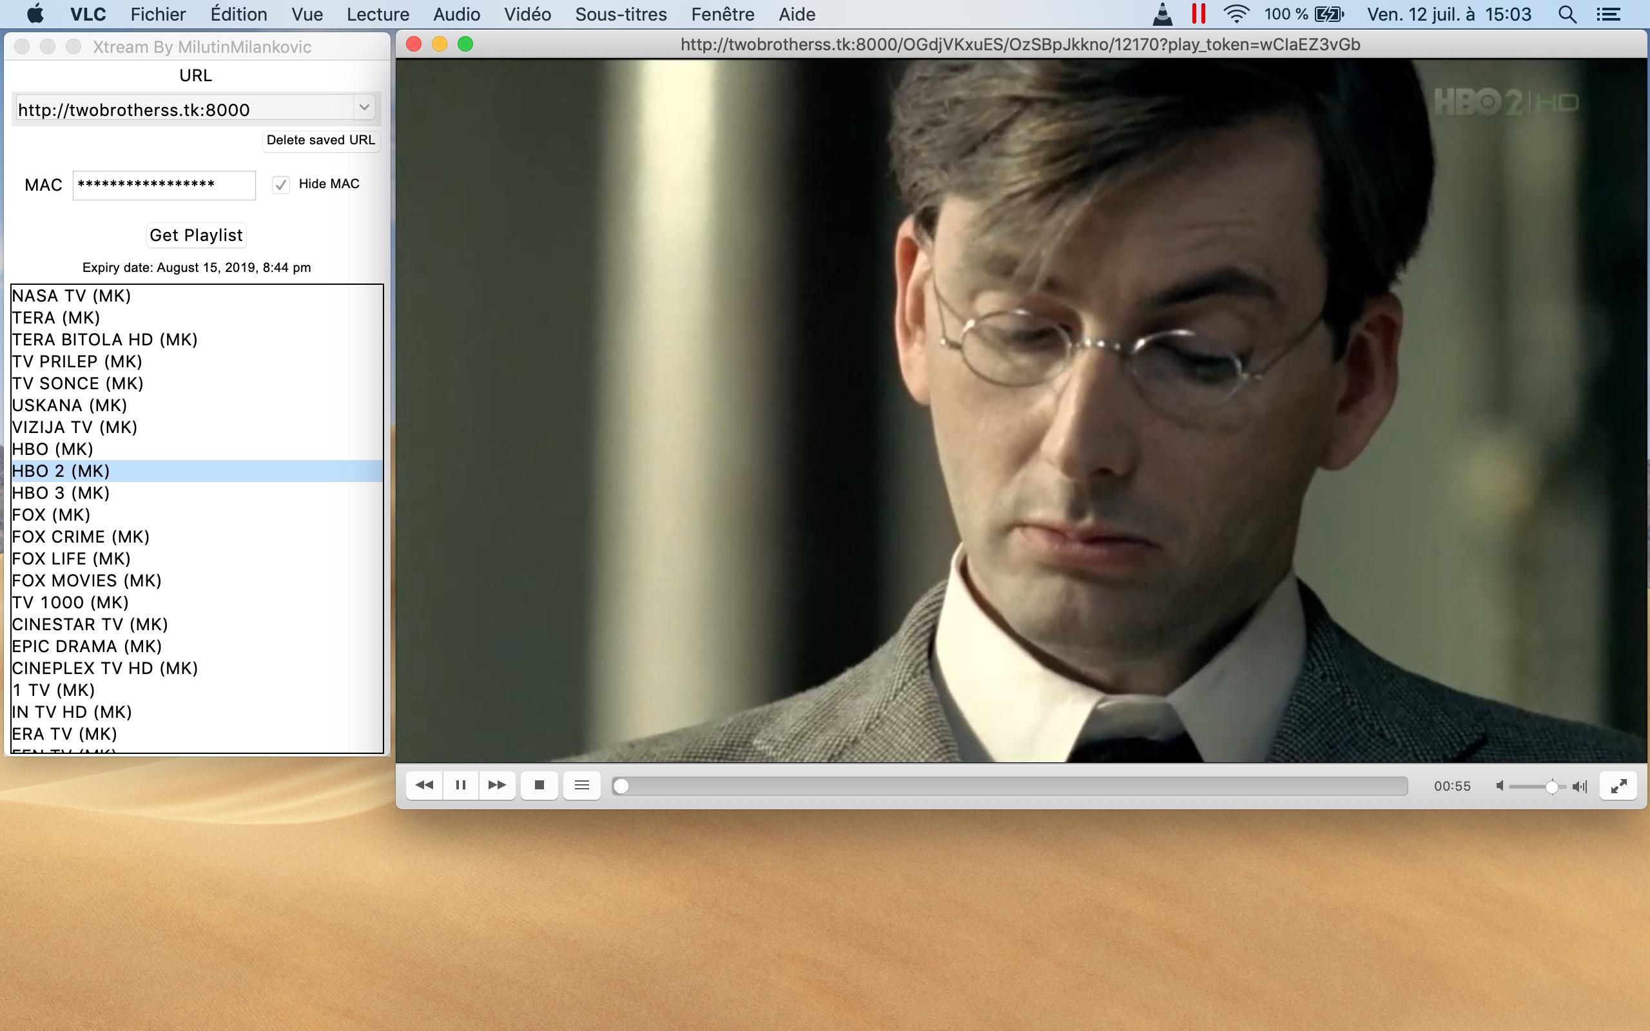Pause playback with the pause button
Viewport: 1650px width, 1031px height.
pyautogui.click(x=461, y=785)
